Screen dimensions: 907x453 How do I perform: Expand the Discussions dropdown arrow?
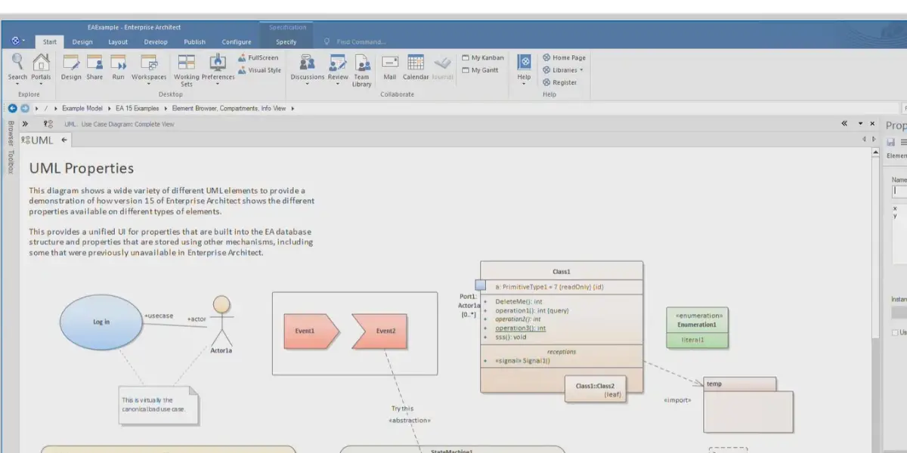click(308, 84)
